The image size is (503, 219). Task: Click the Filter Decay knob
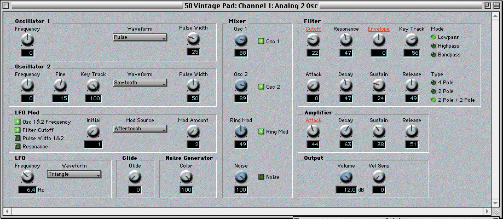tap(346, 85)
